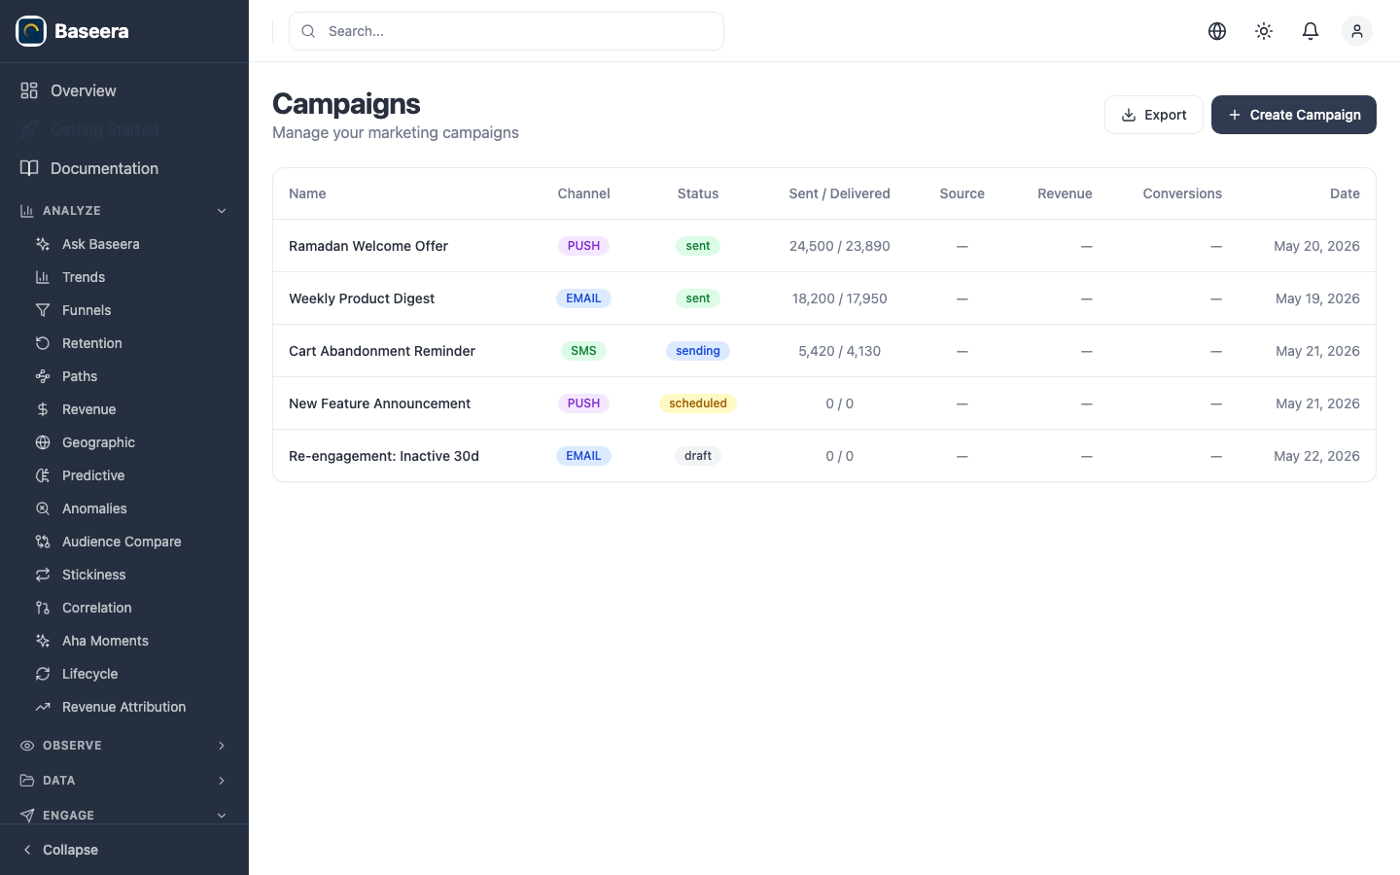Viewport: 1400px width, 875px height.
Task: Click Revenue column header
Action: (1065, 193)
